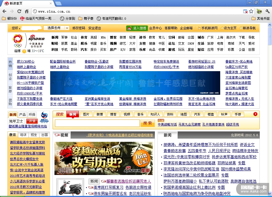The width and height of the screenshot is (272, 197).
Task: Click the motorcycle thumbnail image
Action: [x=70, y=187]
